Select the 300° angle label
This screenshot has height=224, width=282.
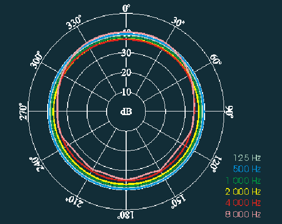(36, 59)
